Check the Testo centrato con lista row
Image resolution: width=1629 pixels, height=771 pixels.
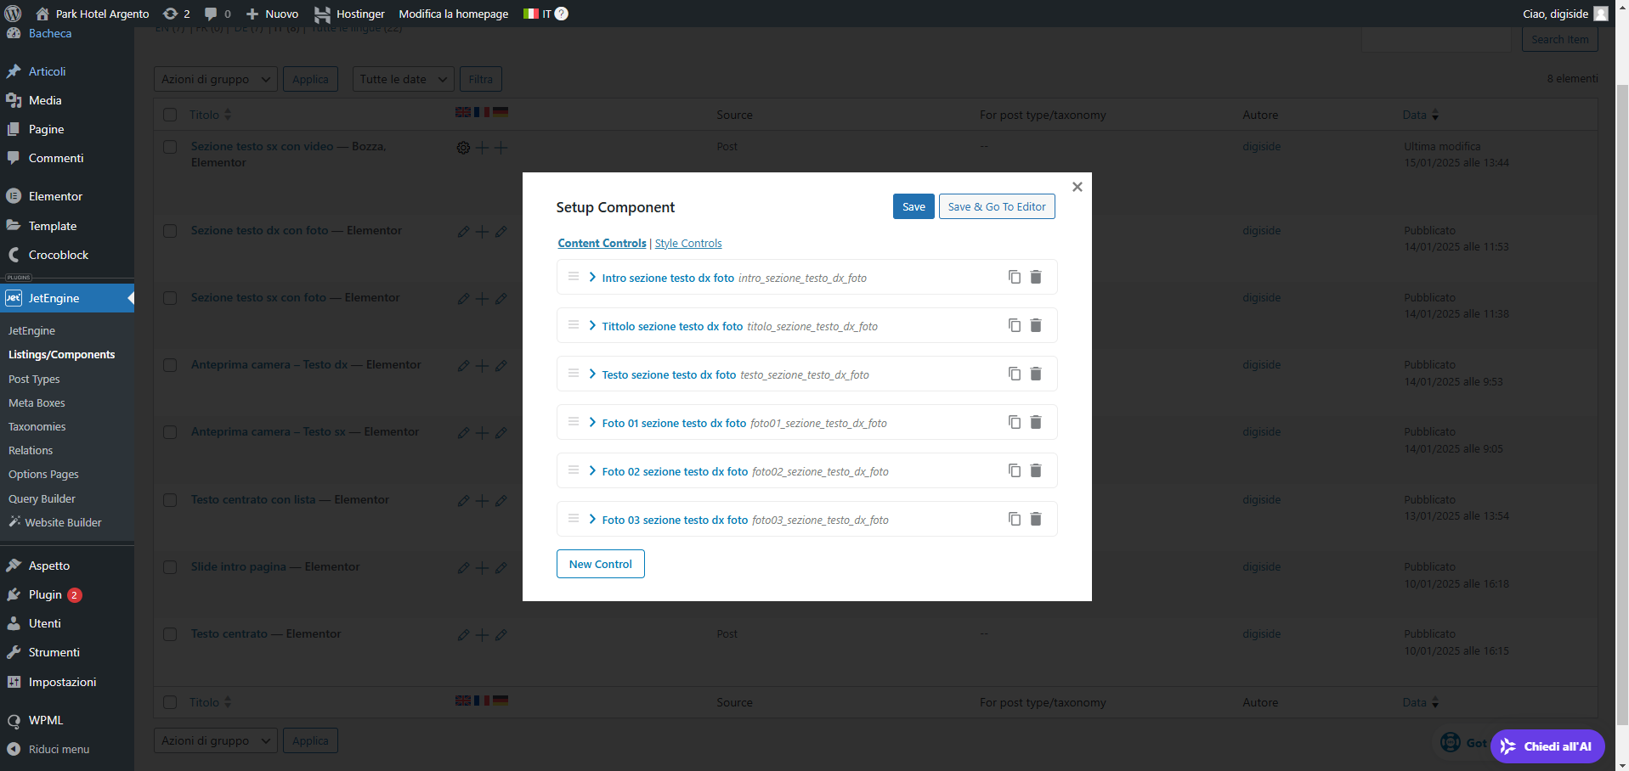point(170,500)
